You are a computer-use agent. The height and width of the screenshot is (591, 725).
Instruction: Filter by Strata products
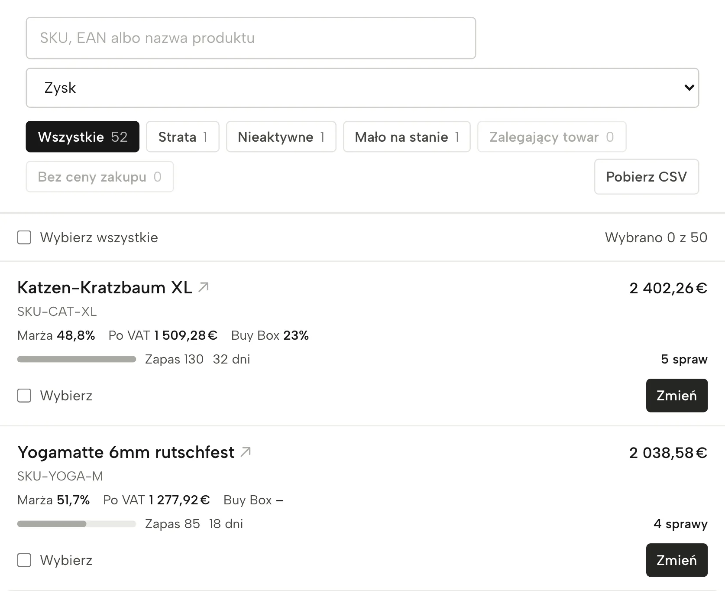coord(183,136)
